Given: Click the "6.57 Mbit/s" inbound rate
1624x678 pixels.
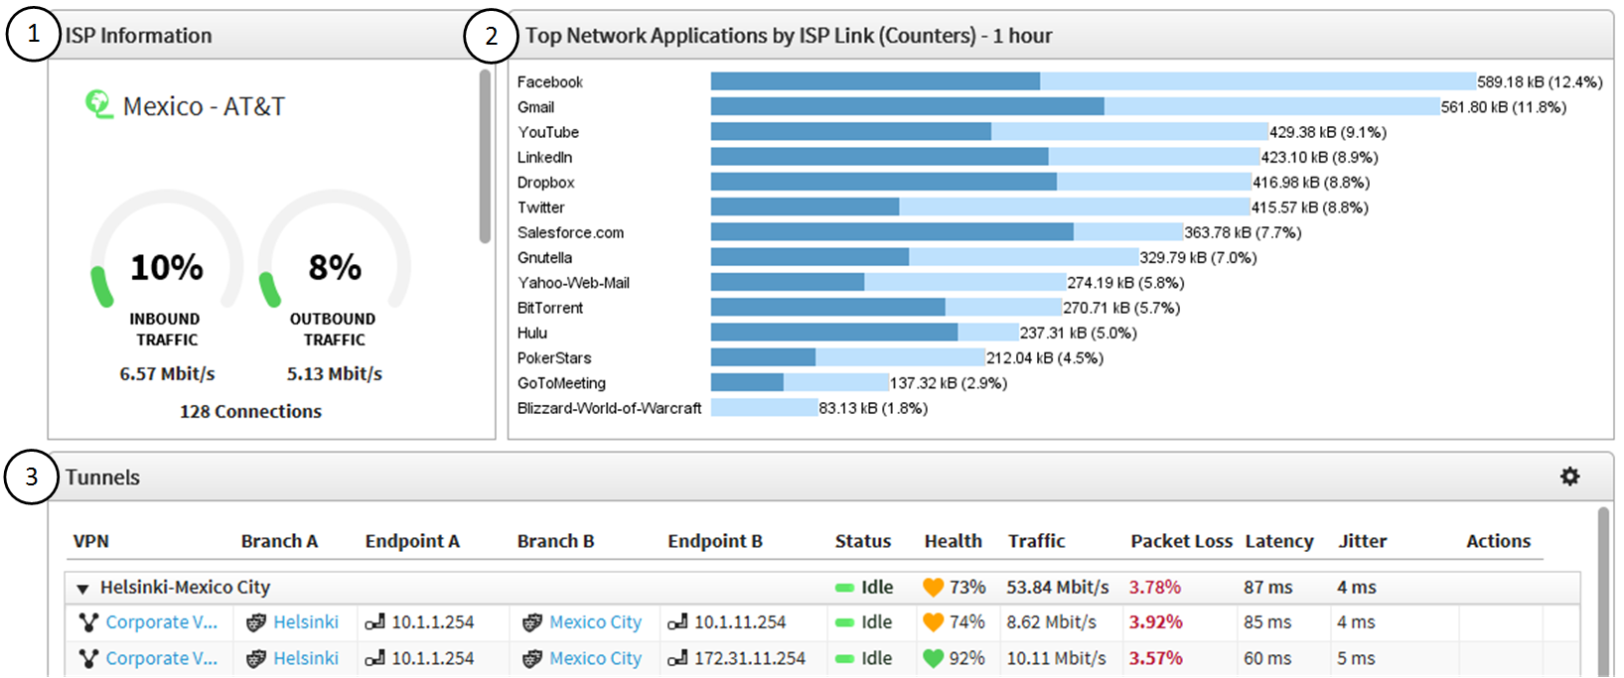Looking at the screenshot, I should pyautogui.click(x=167, y=374).
